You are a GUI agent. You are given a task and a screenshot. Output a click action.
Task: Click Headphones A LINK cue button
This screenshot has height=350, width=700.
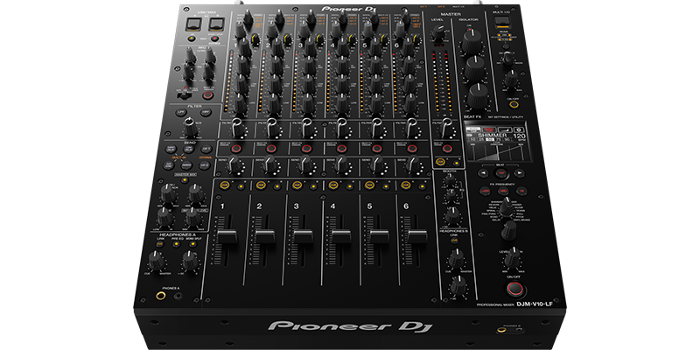[160, 244]
